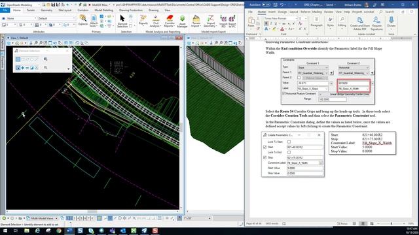Viewport: 419px width, 235px height.
Task: Switch Word to Print Layout view
Action: pos(363,223)
